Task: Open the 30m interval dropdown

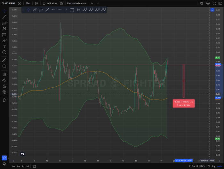Action: coord(28,3)
